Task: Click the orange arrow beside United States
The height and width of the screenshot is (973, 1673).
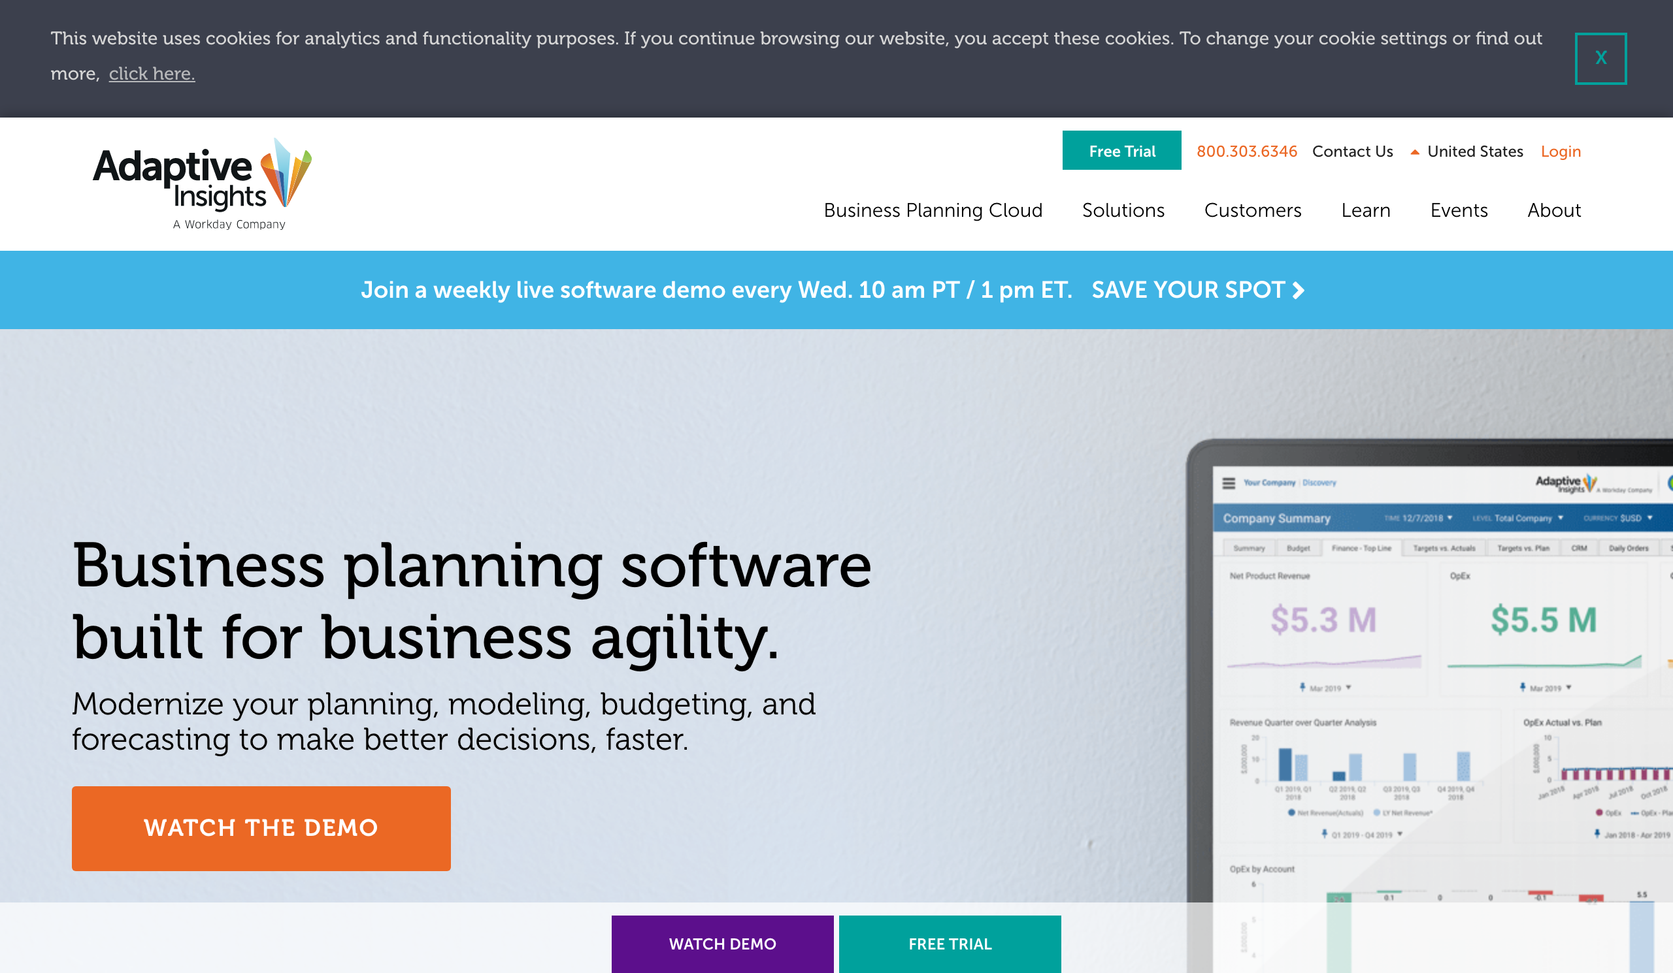Action: tap(1415, 152)
